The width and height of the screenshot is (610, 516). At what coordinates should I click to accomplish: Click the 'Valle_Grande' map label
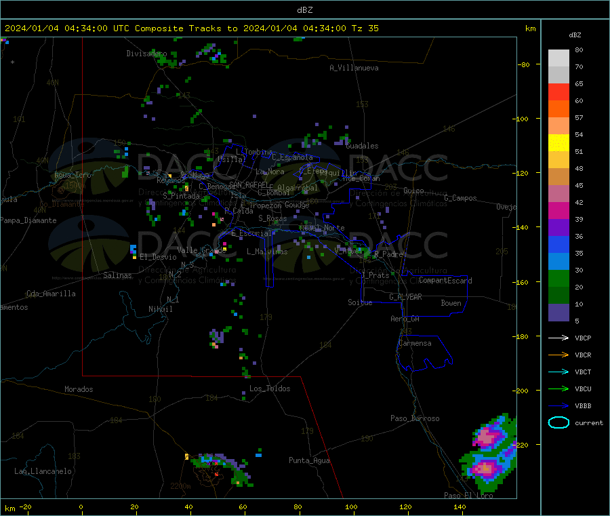[201, 250]
